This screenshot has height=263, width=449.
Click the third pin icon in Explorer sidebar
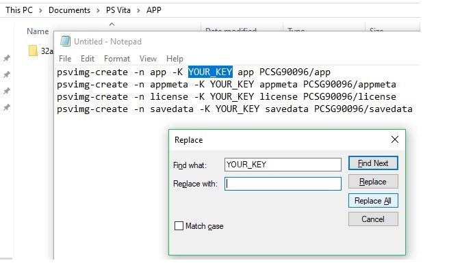[x=7, y=91]
